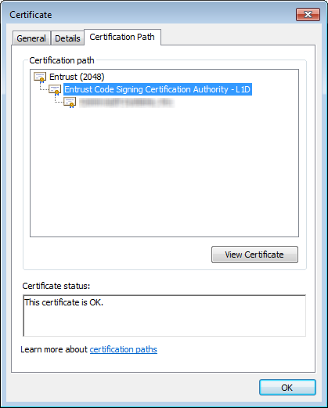Screen dimensions: 328x408
Task: Open the Details tab
Action: tap(67, 38)
